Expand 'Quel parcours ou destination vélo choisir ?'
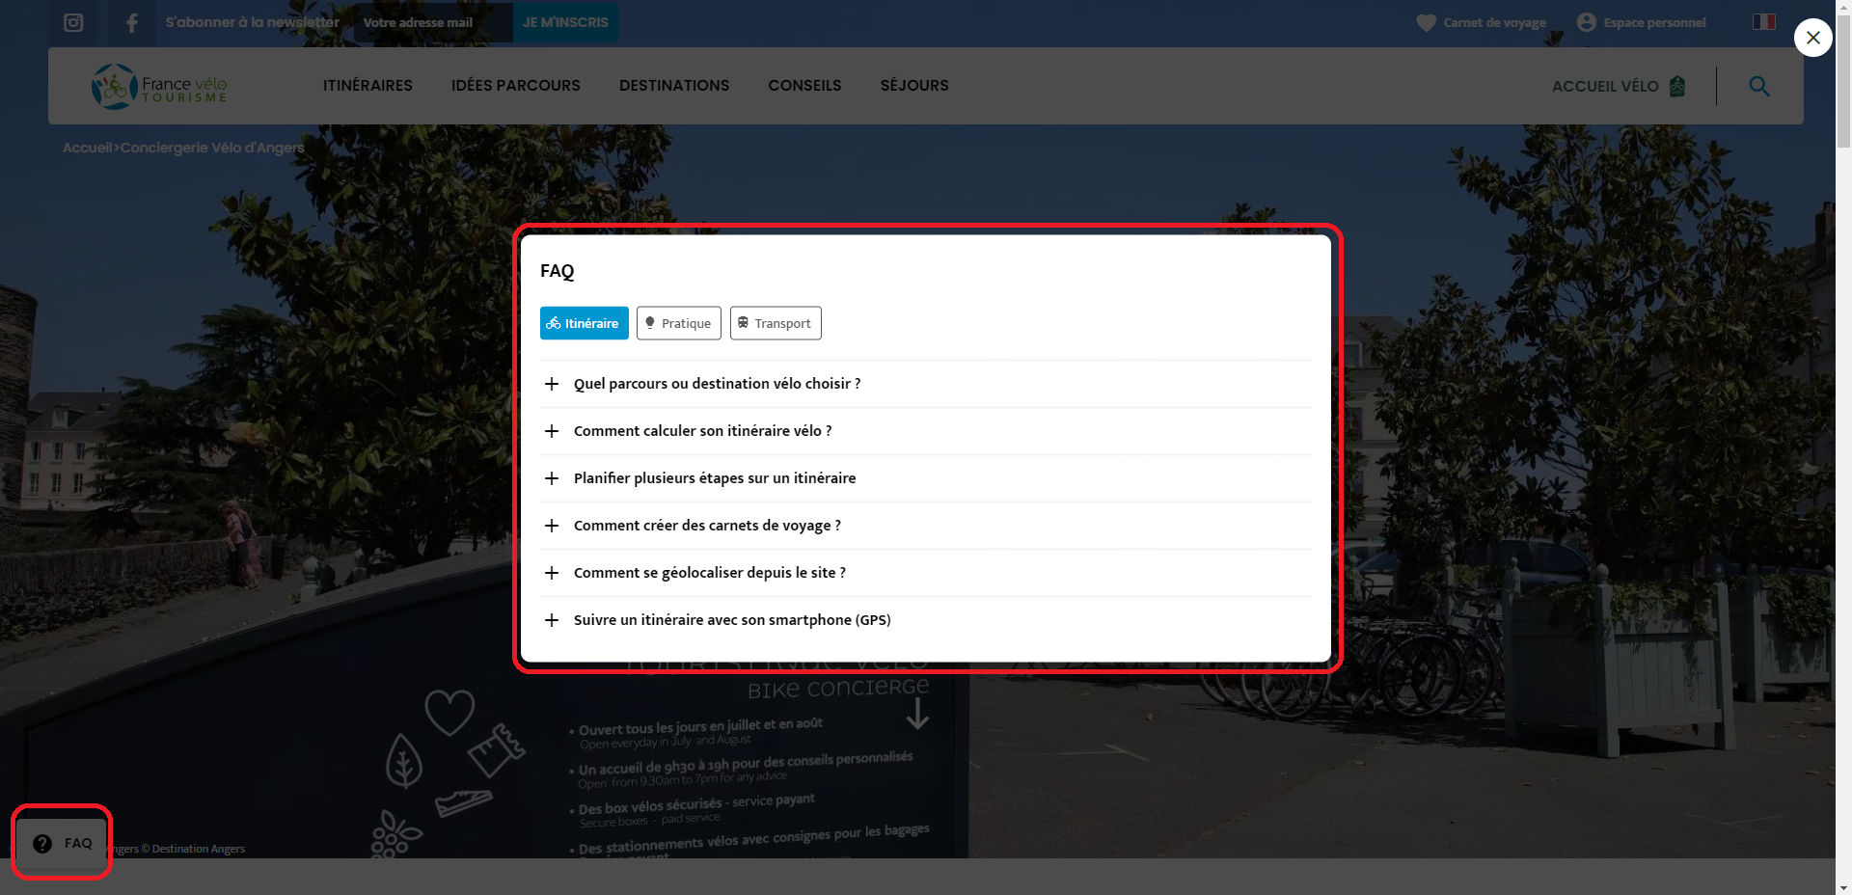The height and width of the screenshot is (895, 1852). (716, 384)
